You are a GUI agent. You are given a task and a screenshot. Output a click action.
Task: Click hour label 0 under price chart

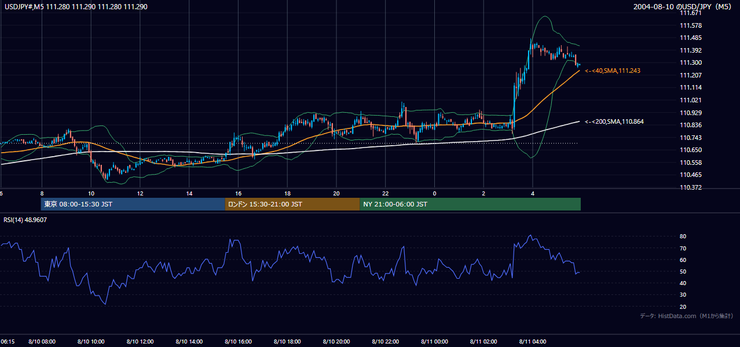[x=435, y=194]
